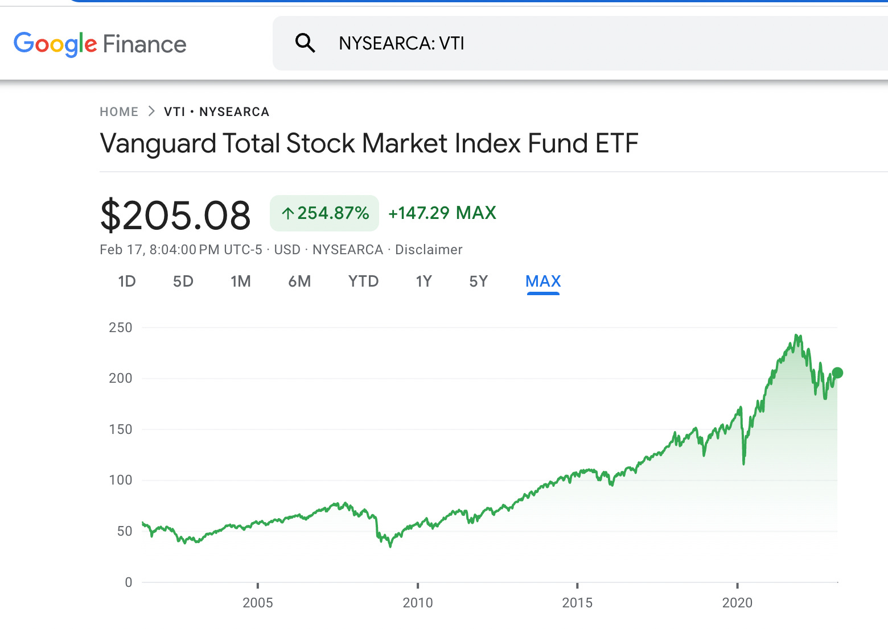Screen dimensions: 888x629
Task: Click the Vanguard Total Stock Market title
Action: [369, 143]
